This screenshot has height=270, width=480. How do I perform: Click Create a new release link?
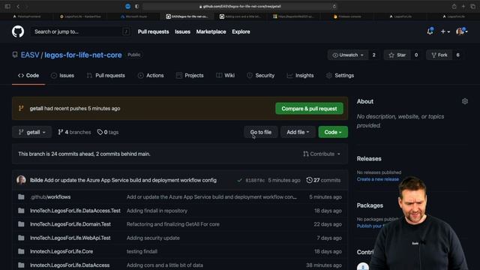(378, 179)
